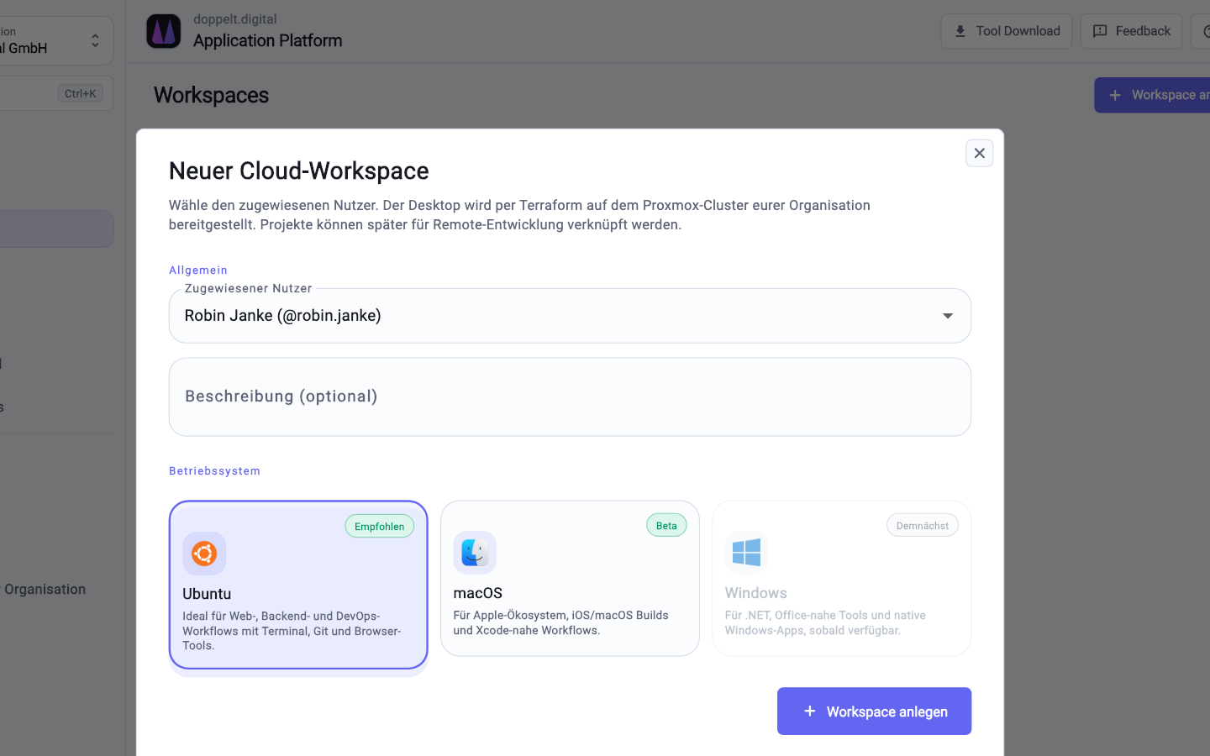Click the background Workspace add button
The width and height of the screenshot is (1210, 756).
pyautogui.click(x=1153, y=95)
